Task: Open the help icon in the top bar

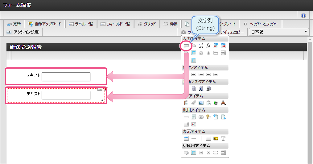Action: point(303,15)
